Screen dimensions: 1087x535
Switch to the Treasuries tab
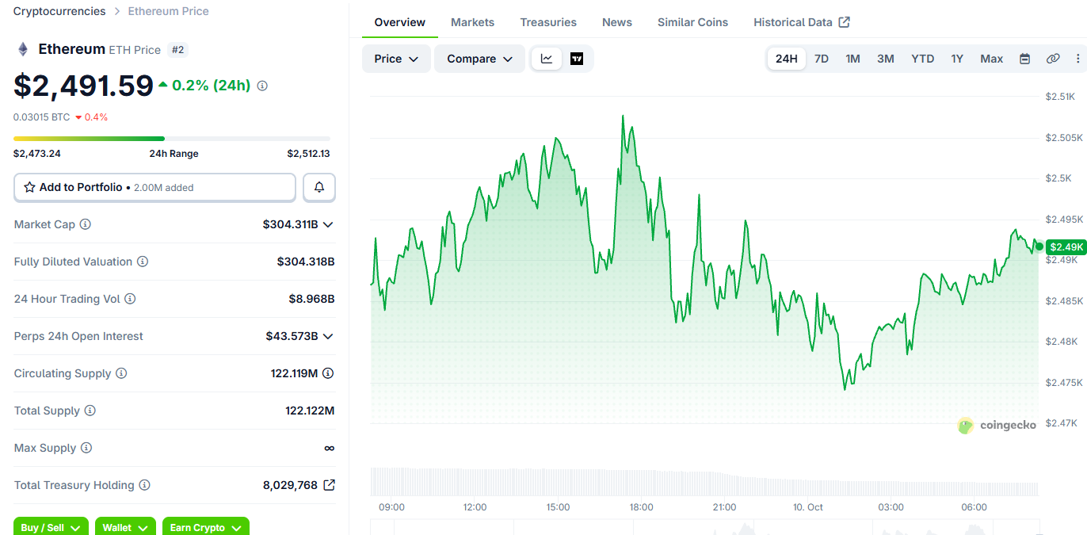[548, 22]
